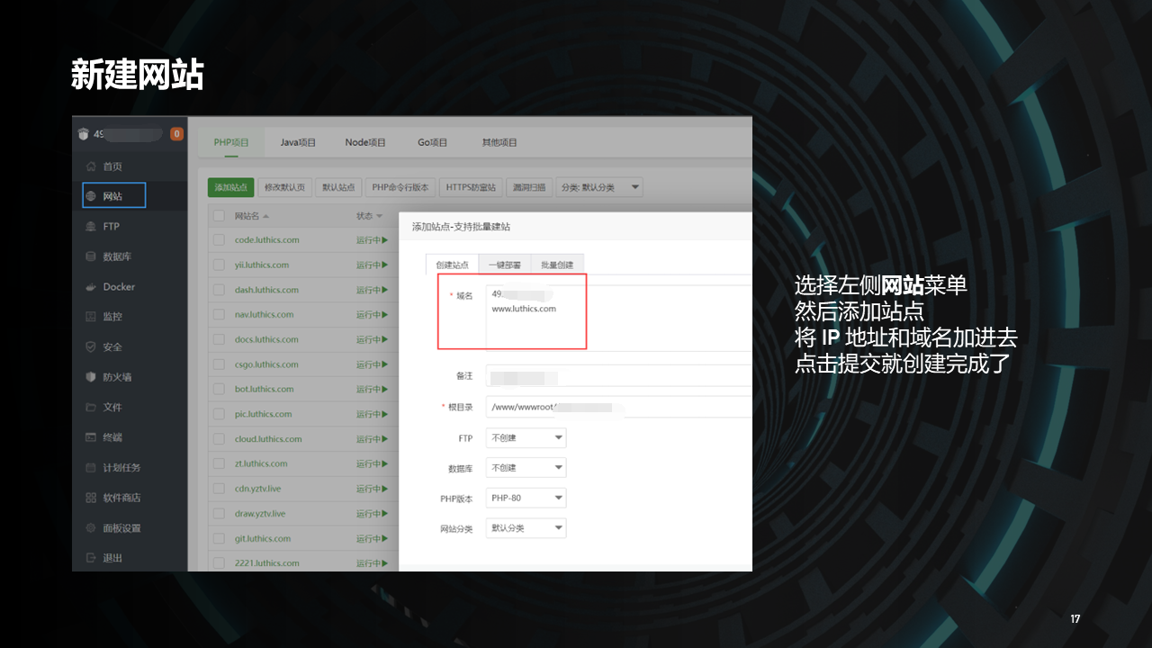Screen dimensions: 1152x648
Task: Click the 安全 shield-check icon
Action: click(90, 346)
